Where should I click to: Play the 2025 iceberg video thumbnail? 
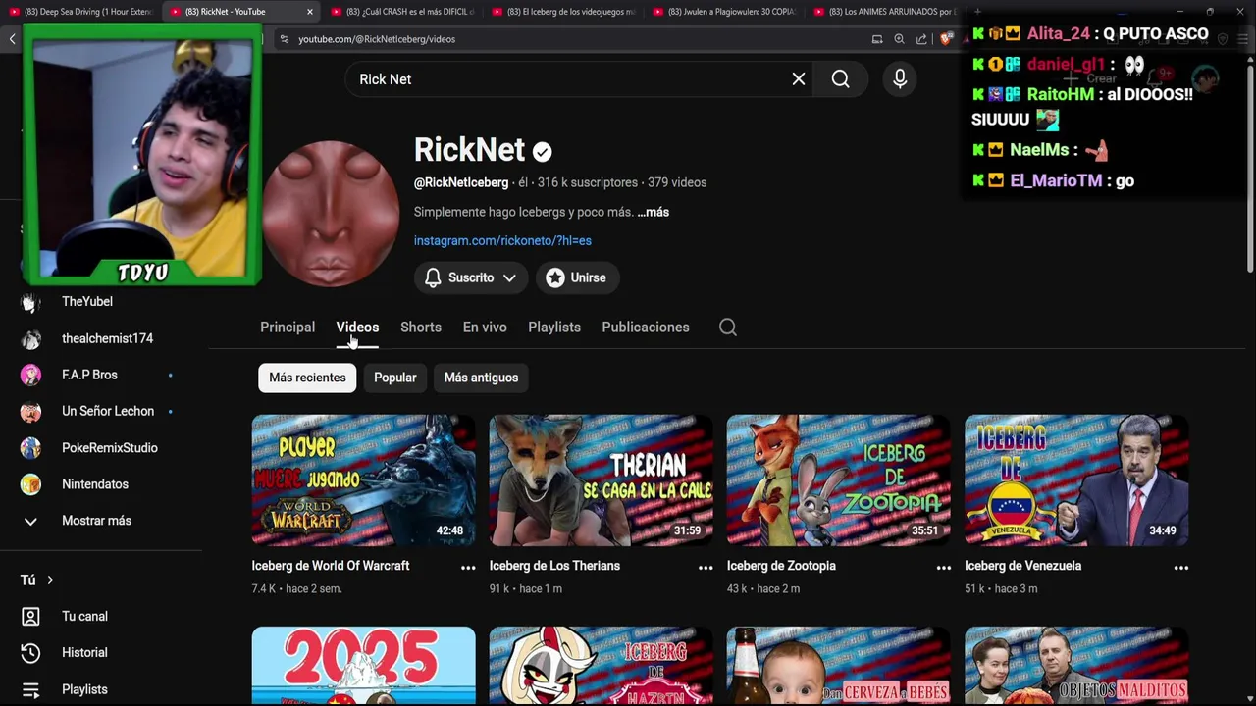(363, 666)
